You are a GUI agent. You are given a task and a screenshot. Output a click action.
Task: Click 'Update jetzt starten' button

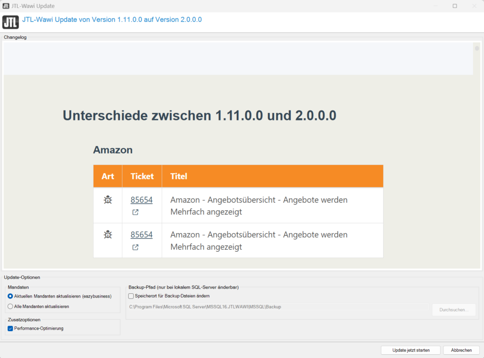coord(411,350)
